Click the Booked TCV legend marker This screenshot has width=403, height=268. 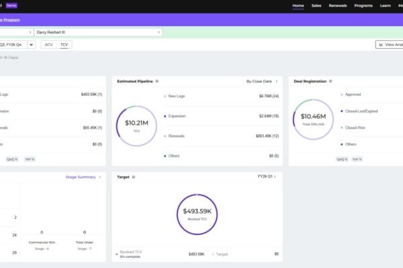pyautogui.click(x=116, y=254)
